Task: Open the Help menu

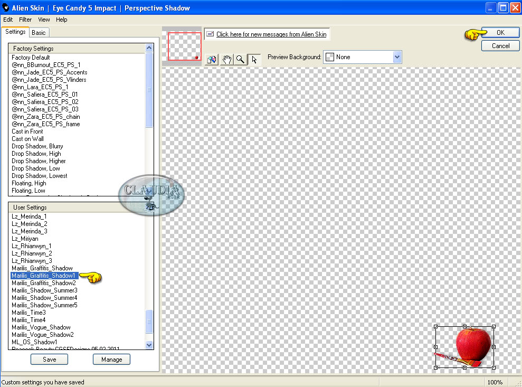Action: click(62, 20)
